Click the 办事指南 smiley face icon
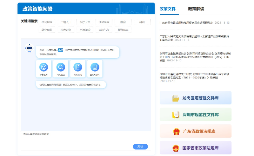This screenshot has height=156, width=254. [44, 67]
